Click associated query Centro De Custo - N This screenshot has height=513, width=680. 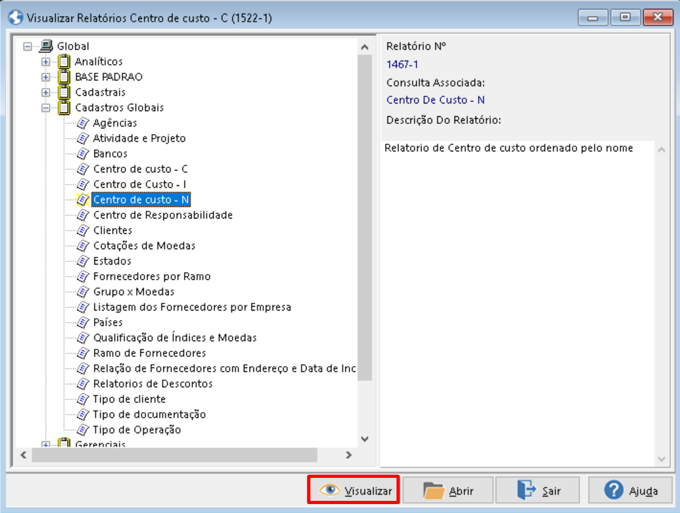(x=435, y=100)
